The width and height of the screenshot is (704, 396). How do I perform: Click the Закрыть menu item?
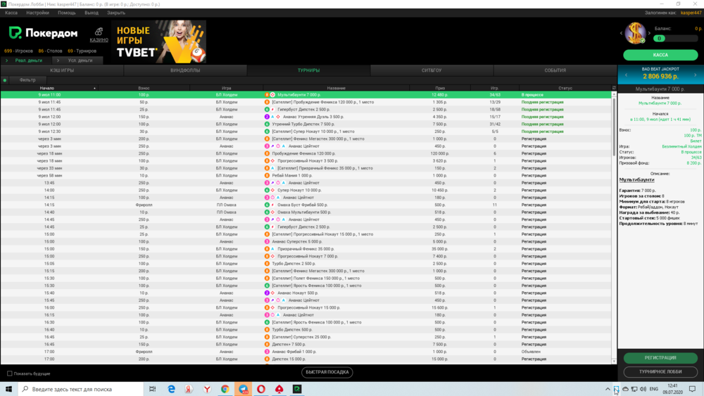coord(116,13)
